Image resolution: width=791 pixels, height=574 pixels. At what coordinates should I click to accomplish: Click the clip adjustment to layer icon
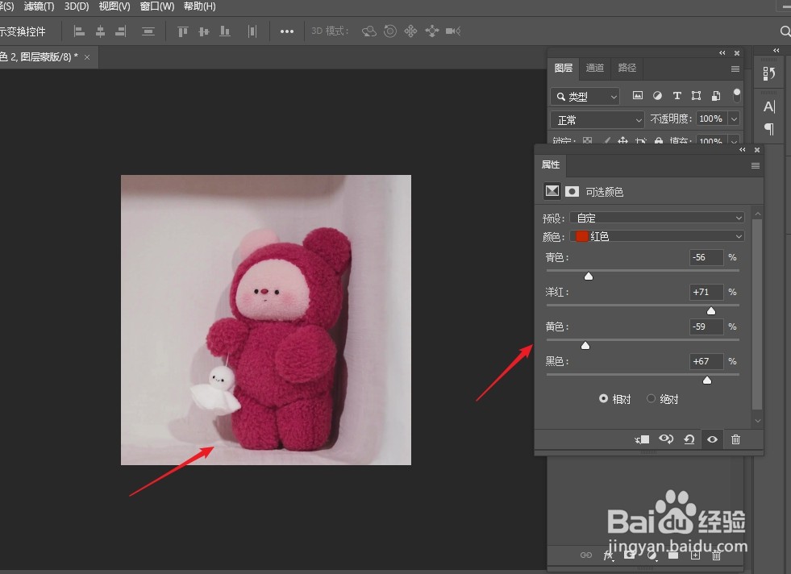click(642, 439)
